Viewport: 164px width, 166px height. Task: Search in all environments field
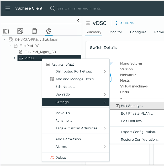pos(79,8)
